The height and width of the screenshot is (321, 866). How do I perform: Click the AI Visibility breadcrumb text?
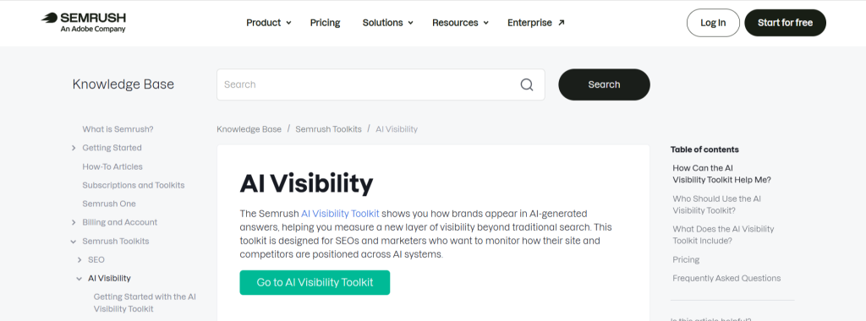coord(397,129)
